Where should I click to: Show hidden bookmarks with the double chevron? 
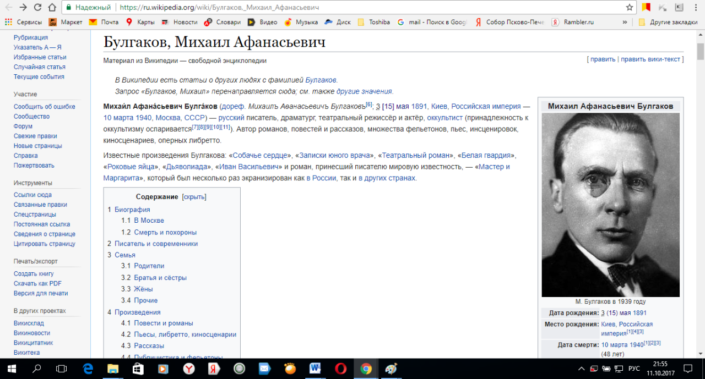(x=625, y=22)
